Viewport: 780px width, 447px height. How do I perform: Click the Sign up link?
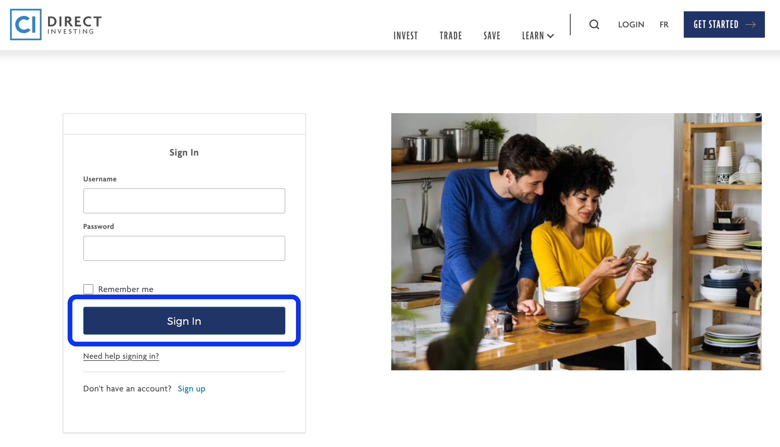click(x=192, y=388)
